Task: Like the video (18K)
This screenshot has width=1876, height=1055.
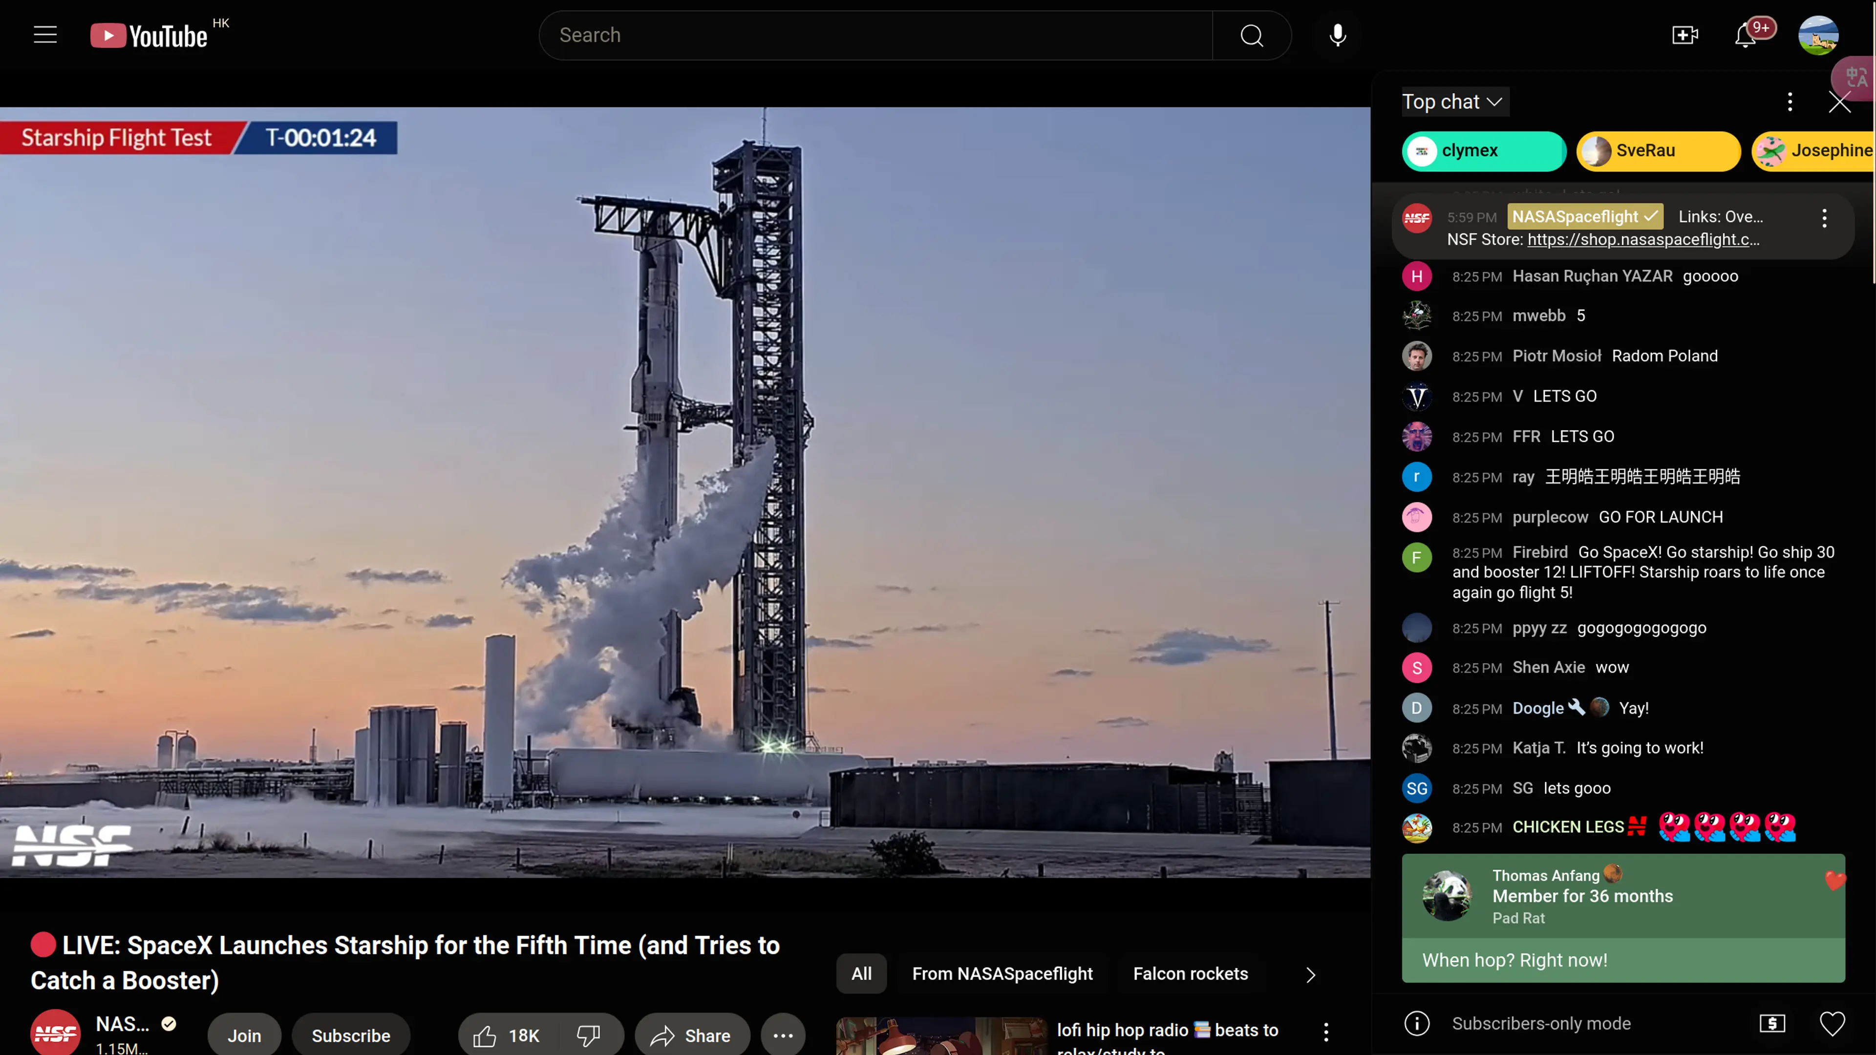Action: 508,1035
